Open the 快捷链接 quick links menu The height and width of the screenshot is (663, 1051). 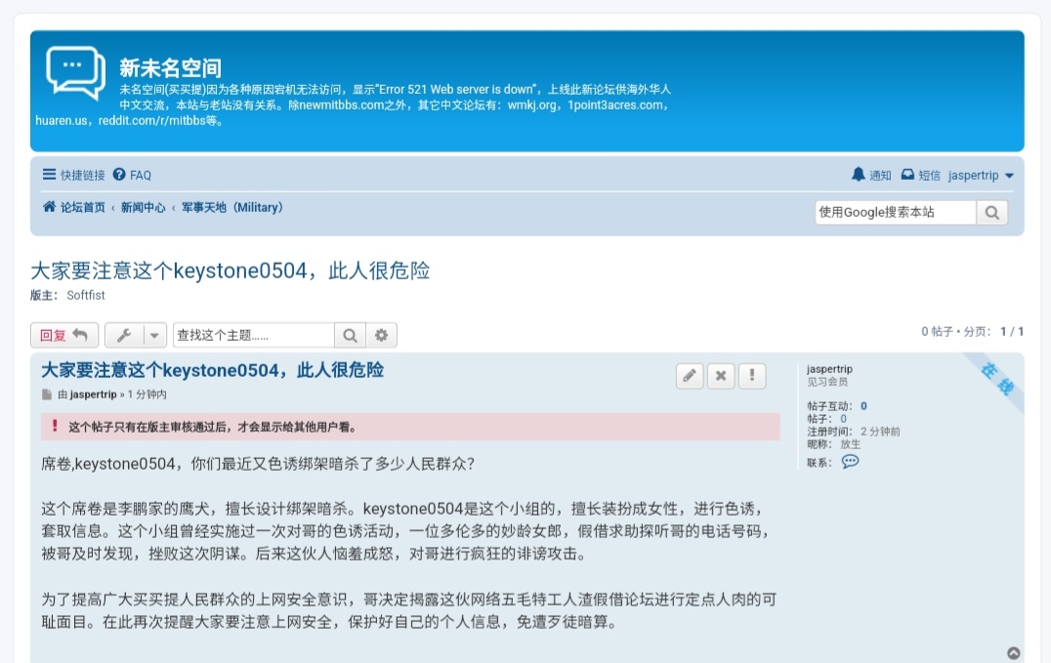[x=73, y=175]
